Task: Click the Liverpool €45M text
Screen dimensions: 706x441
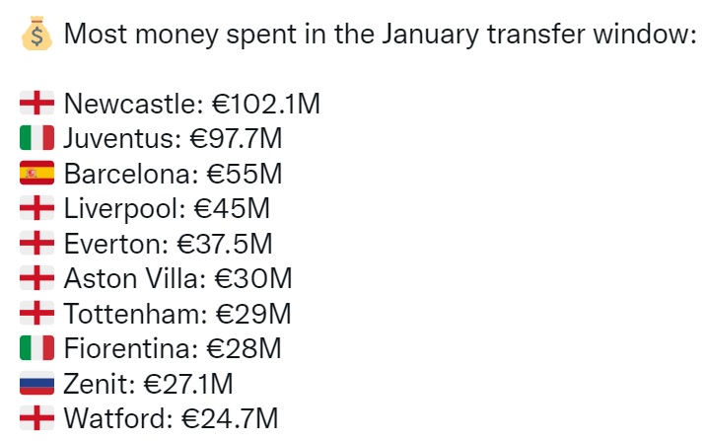Action: coord(167,208)
